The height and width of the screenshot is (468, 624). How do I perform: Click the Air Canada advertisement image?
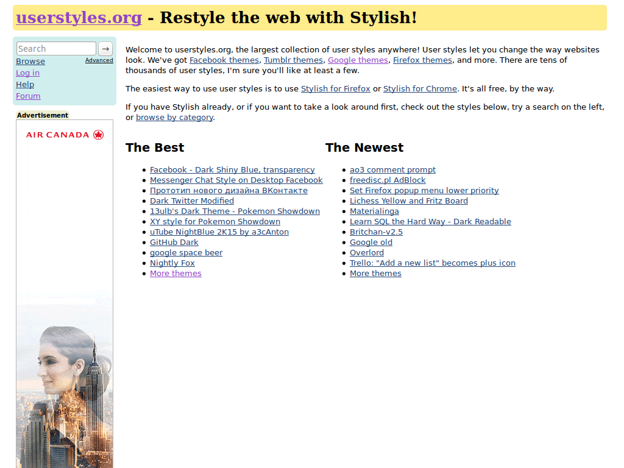[65, 294]
